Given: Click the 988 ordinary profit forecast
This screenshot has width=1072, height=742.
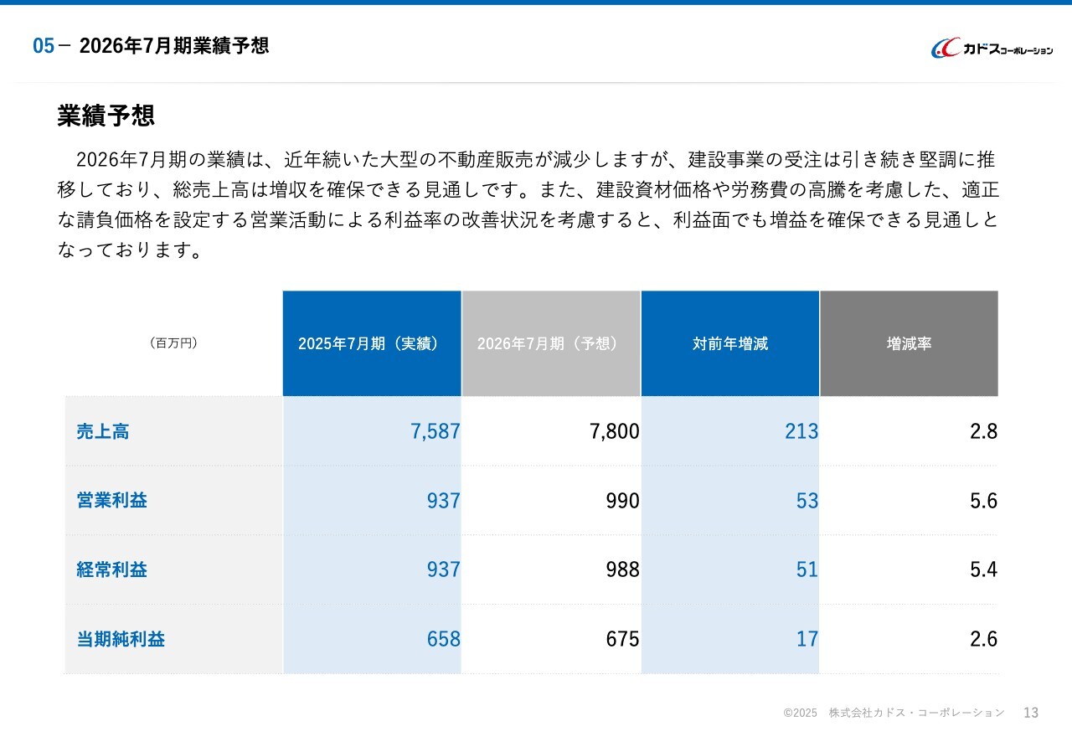Looking at the screenshot, I should (623, 569).
